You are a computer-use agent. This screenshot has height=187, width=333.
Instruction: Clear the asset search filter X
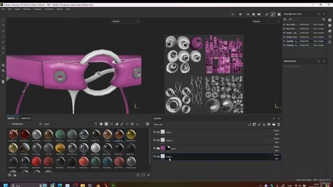96,124
